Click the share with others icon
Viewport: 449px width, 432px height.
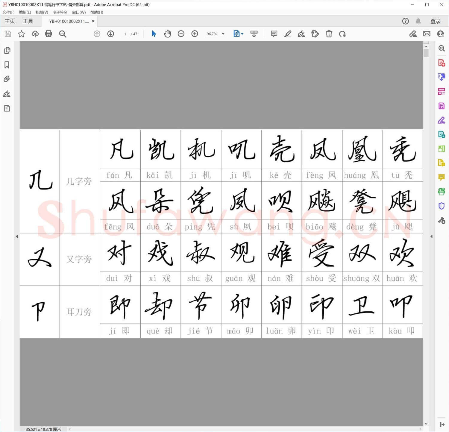[x=441, y=34]
